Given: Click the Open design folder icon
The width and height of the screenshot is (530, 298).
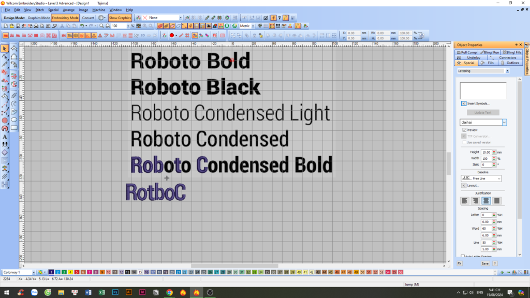Looking at the screenshot, I should click(x=12, y=26).
